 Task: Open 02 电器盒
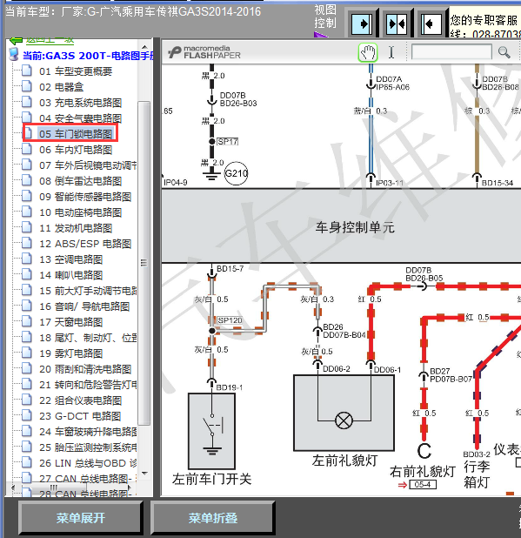[62, 87]
